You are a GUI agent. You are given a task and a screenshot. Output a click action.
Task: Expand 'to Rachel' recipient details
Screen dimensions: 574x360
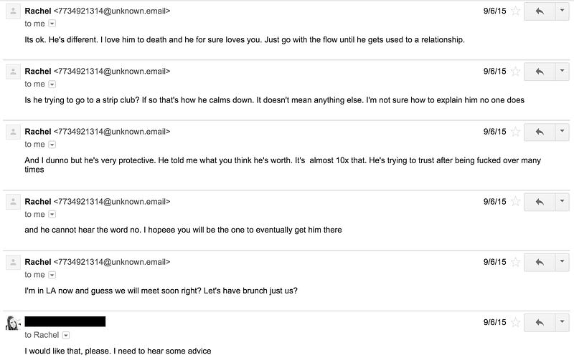66,335
